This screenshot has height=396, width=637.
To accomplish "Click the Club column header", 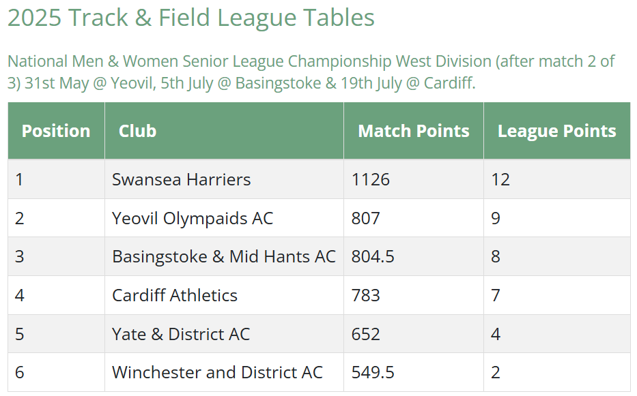I will click(224, 131).
